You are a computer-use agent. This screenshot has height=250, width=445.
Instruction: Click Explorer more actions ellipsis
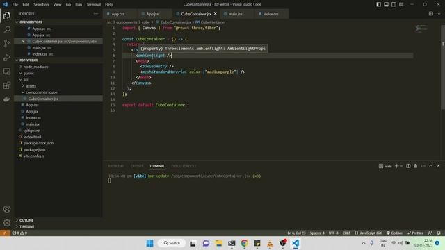pyautogui.click(x=96, y=14)
